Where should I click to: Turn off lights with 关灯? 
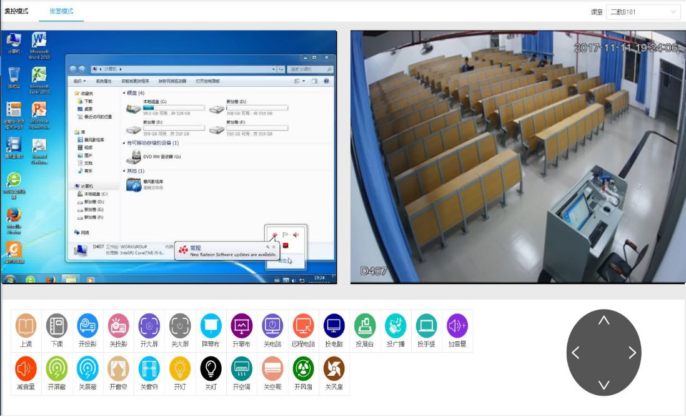coord(211,368)
